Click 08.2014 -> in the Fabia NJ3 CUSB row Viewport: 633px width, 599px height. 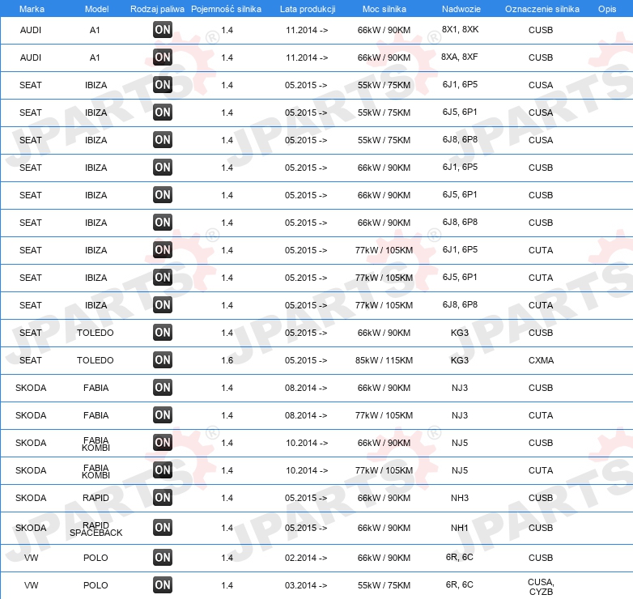click(306, 388)
